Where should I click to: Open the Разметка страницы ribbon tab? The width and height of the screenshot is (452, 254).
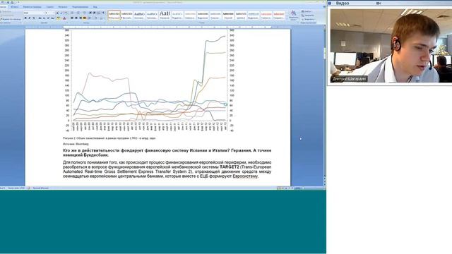tap(32, 6)
